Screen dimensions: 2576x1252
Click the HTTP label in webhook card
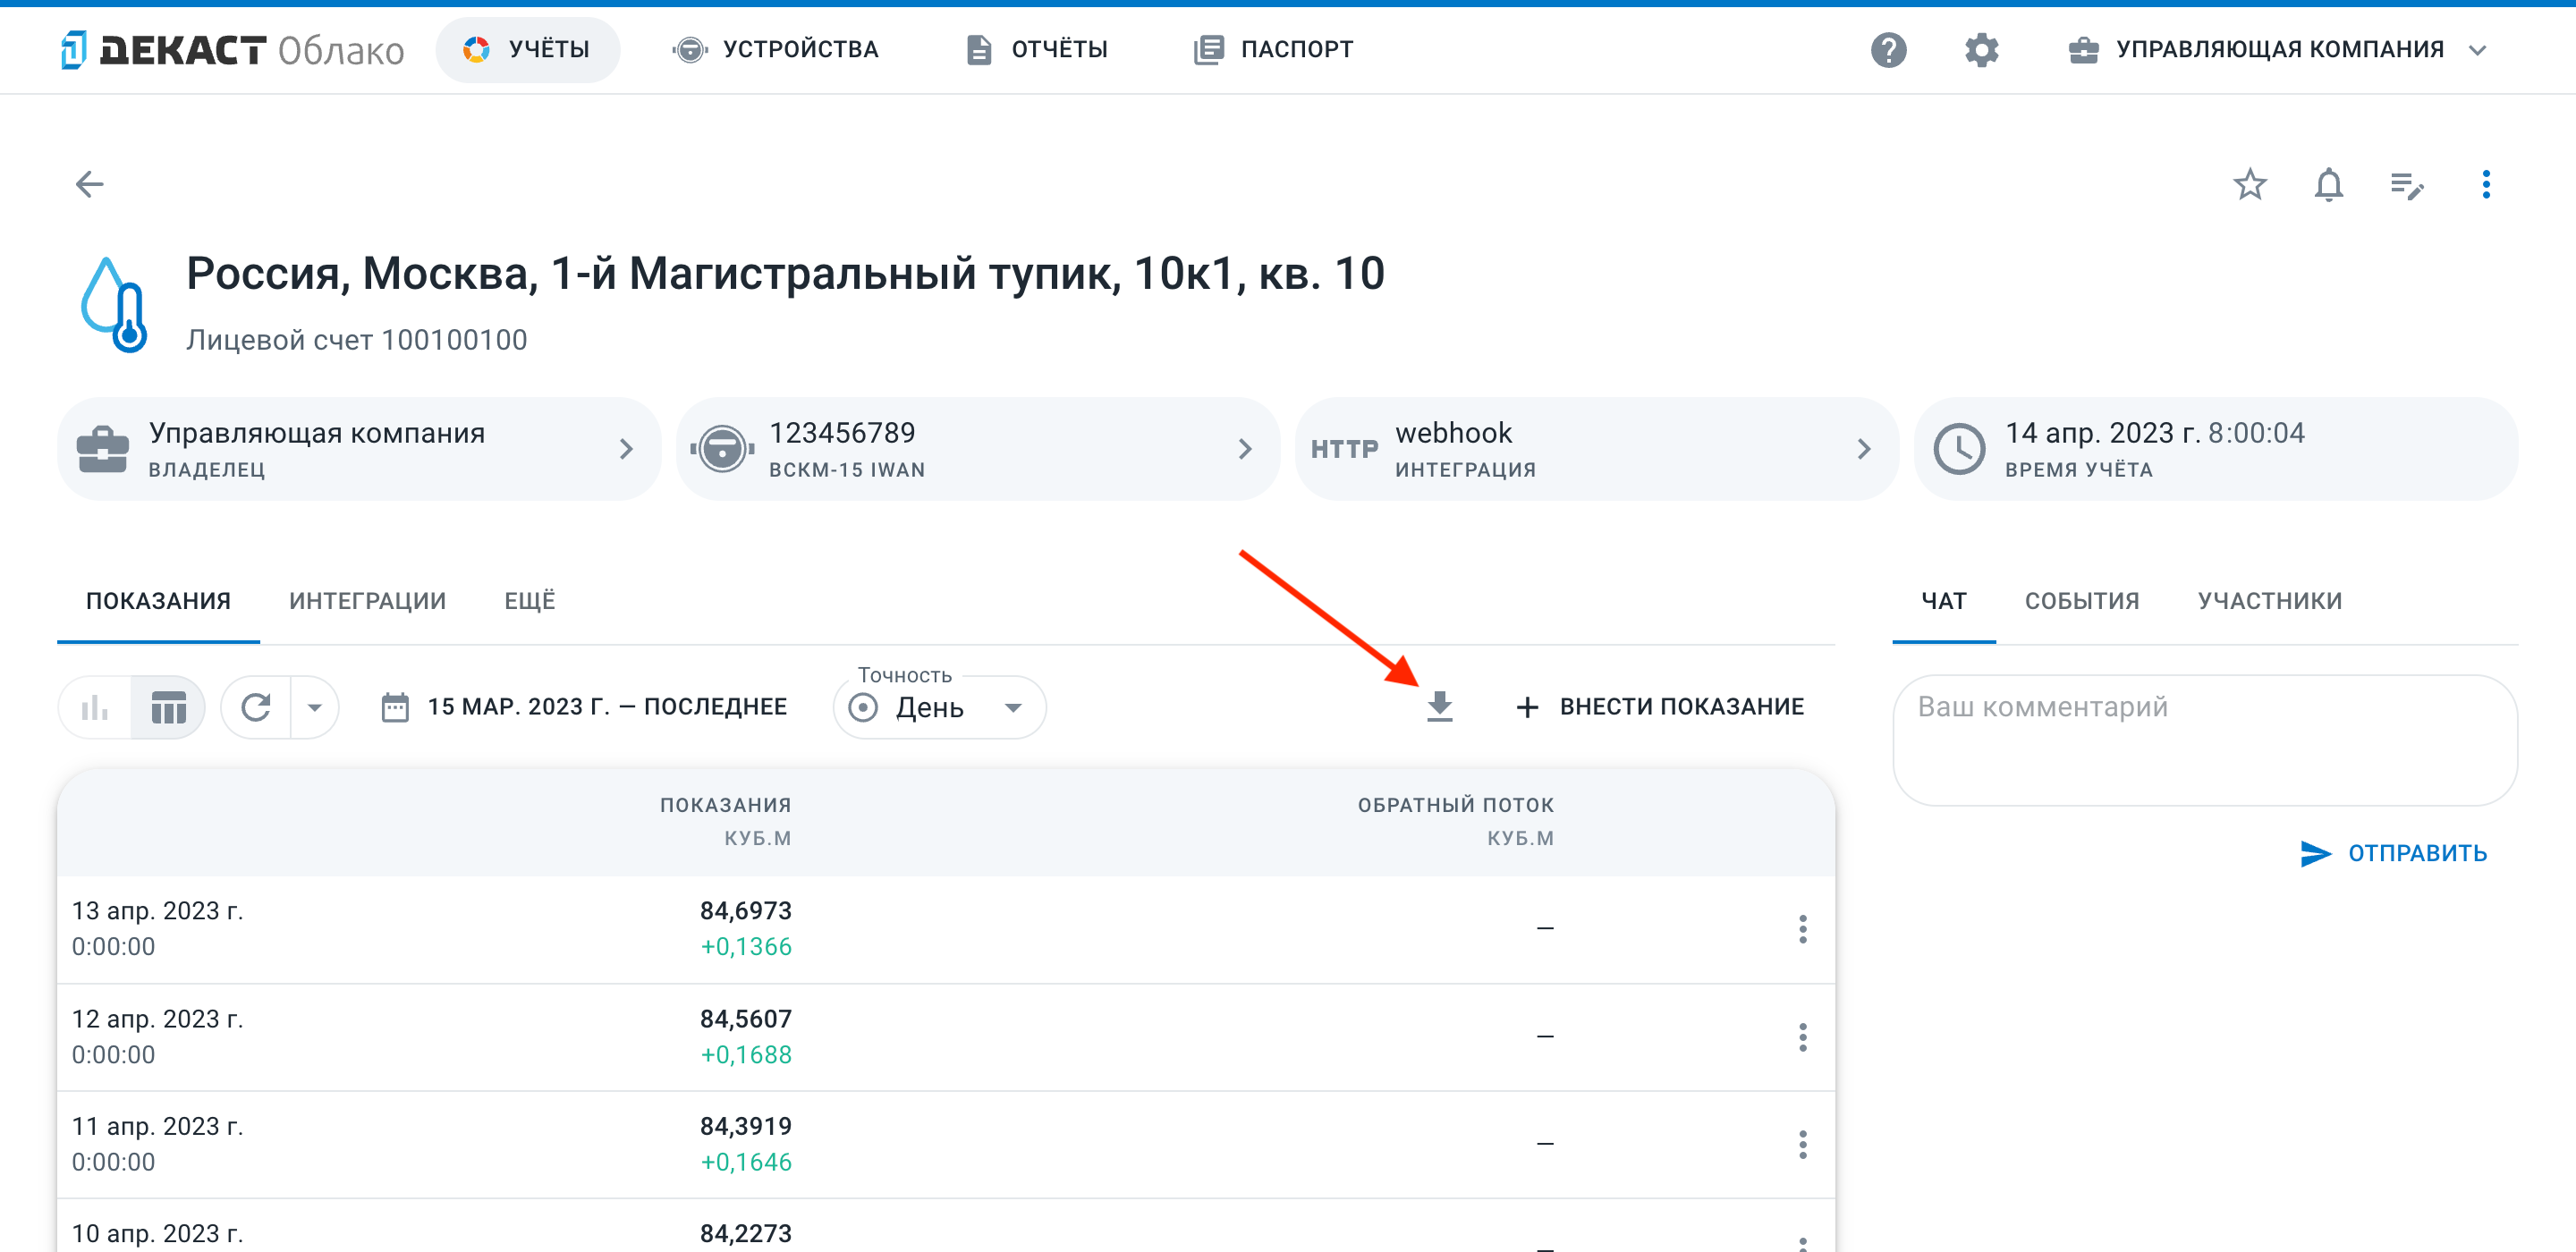point(1344,449)
